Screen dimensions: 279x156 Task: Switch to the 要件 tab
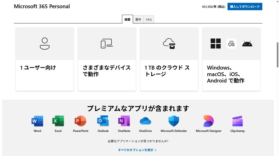point(138,19)
